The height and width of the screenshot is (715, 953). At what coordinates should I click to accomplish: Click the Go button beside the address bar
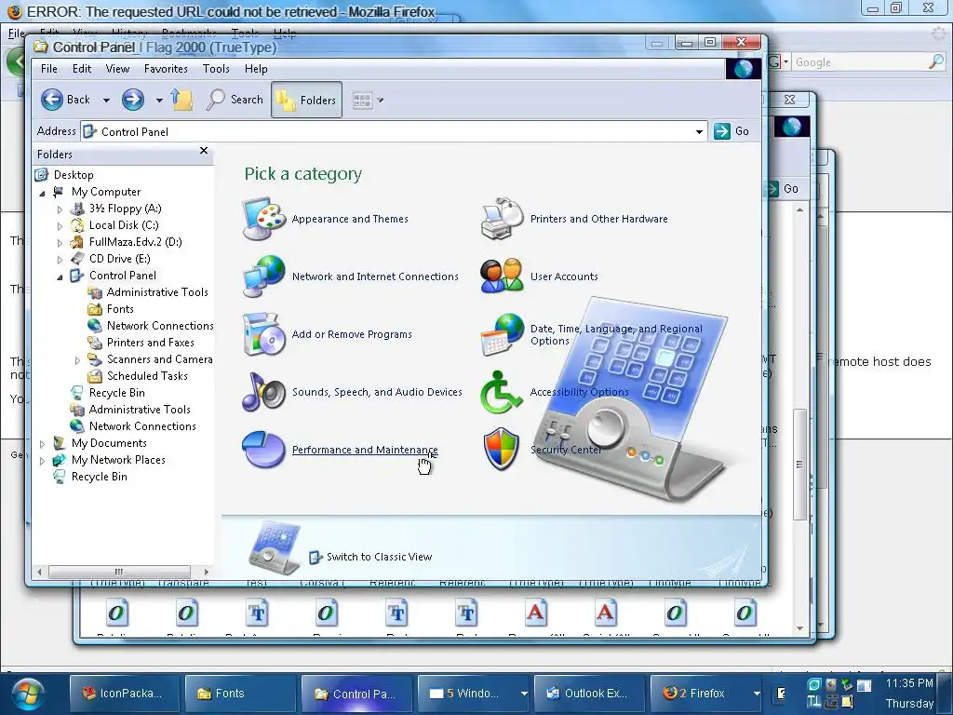732,131
